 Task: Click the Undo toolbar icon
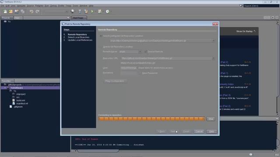click(x=31, y=12)
